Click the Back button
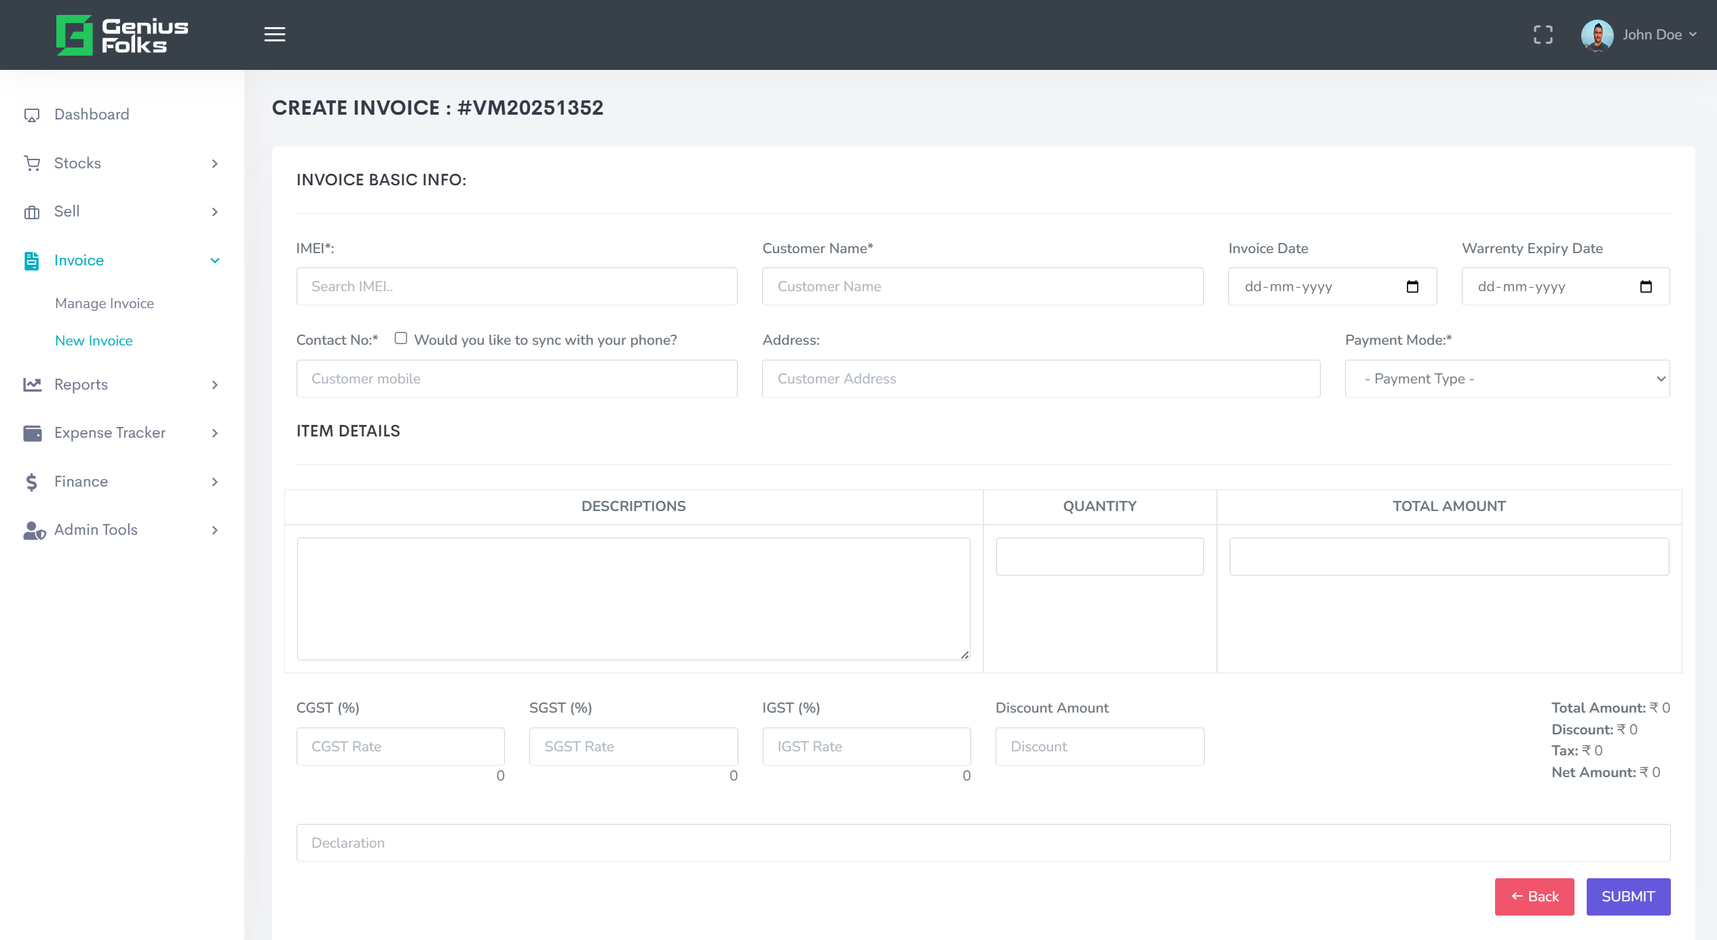Viewport: 1717px width, 940px height. pos(1534,897)
